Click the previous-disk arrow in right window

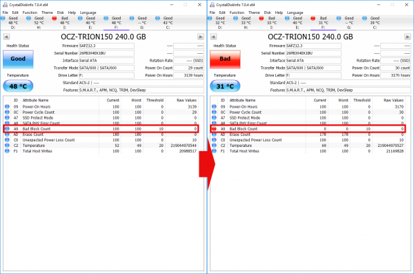(214, 37)
